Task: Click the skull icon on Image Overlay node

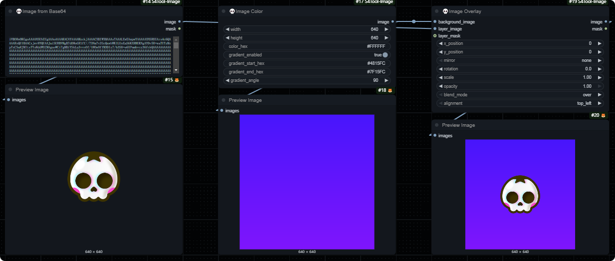Action: pyautogui.click(x=445, y=11)
